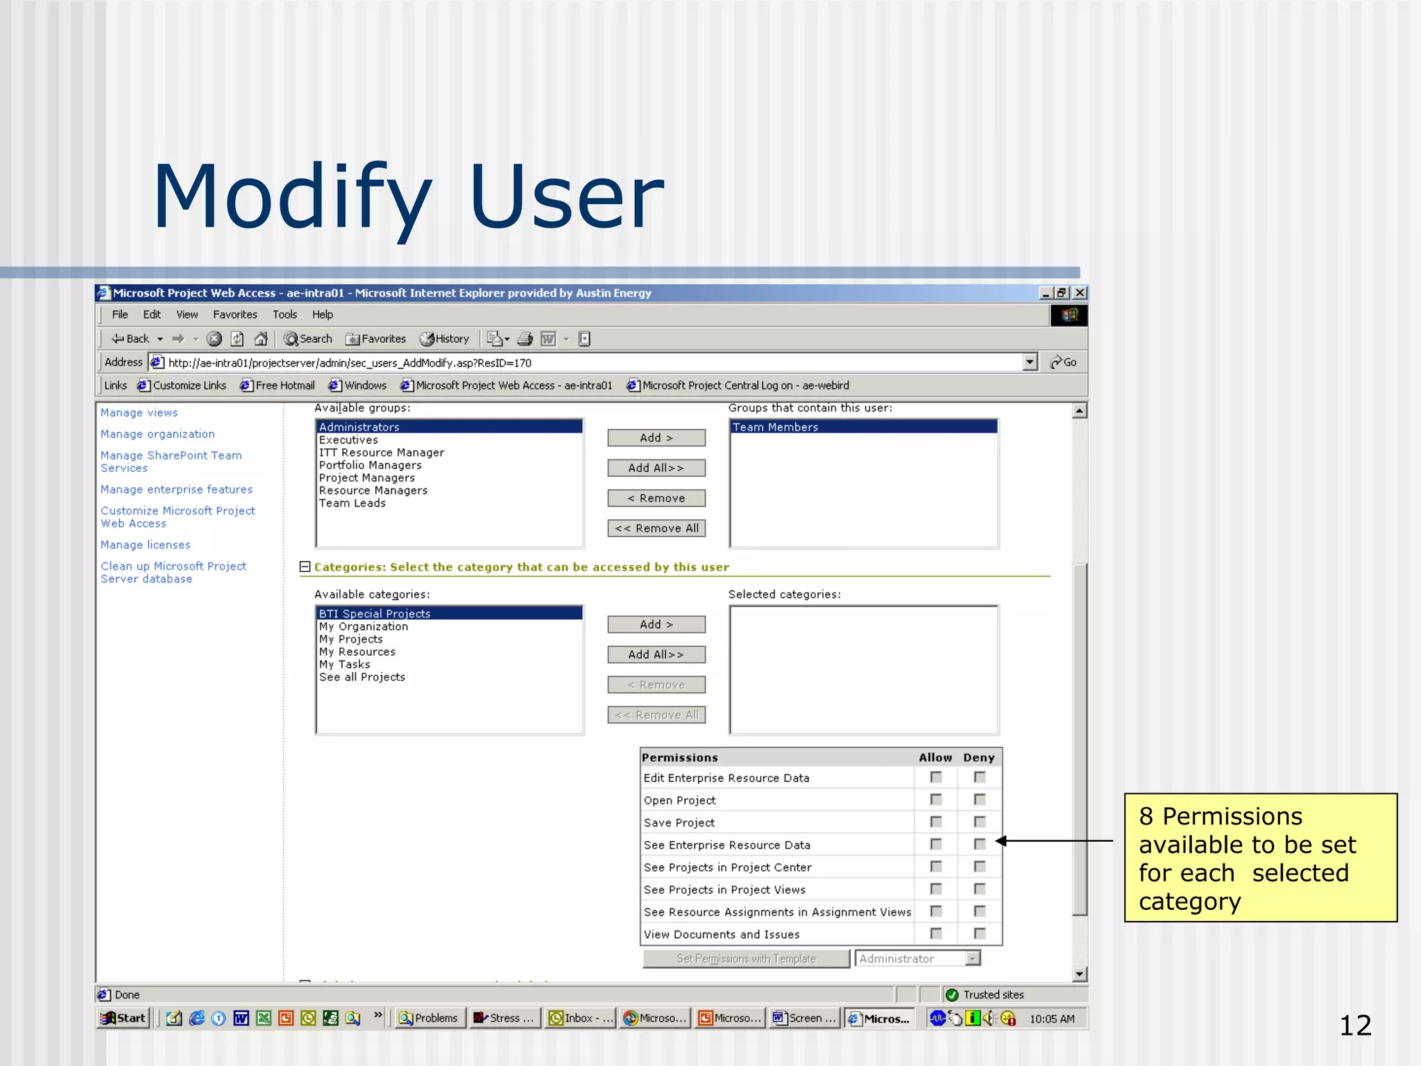Open the Address bar dropdown arrow

[1030, 362]
